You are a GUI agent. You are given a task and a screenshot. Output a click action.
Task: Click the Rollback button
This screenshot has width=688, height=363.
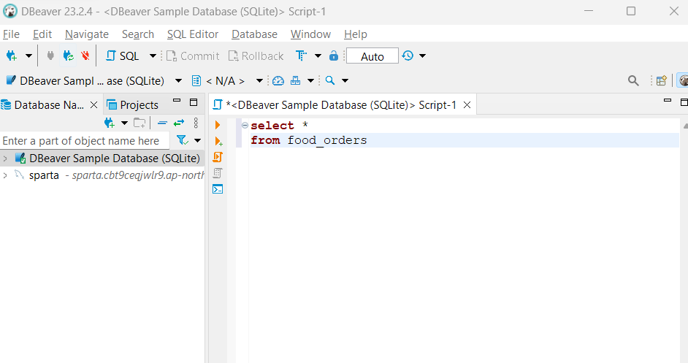256,56
